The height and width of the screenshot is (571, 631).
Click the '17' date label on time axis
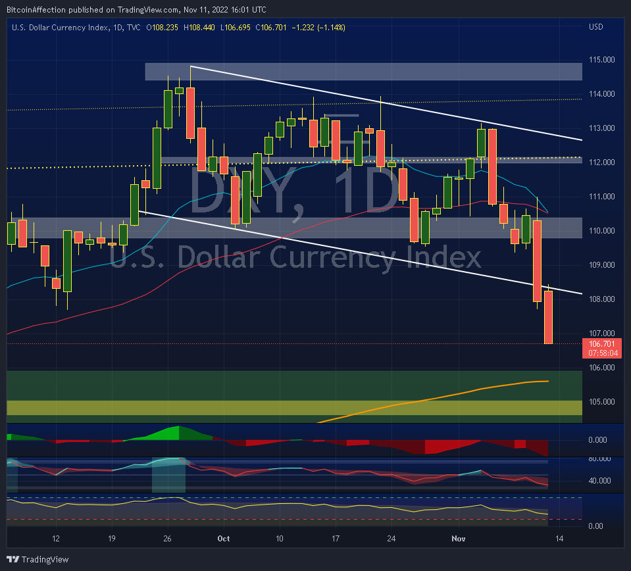pyautogui.click(x=335, y=538)
